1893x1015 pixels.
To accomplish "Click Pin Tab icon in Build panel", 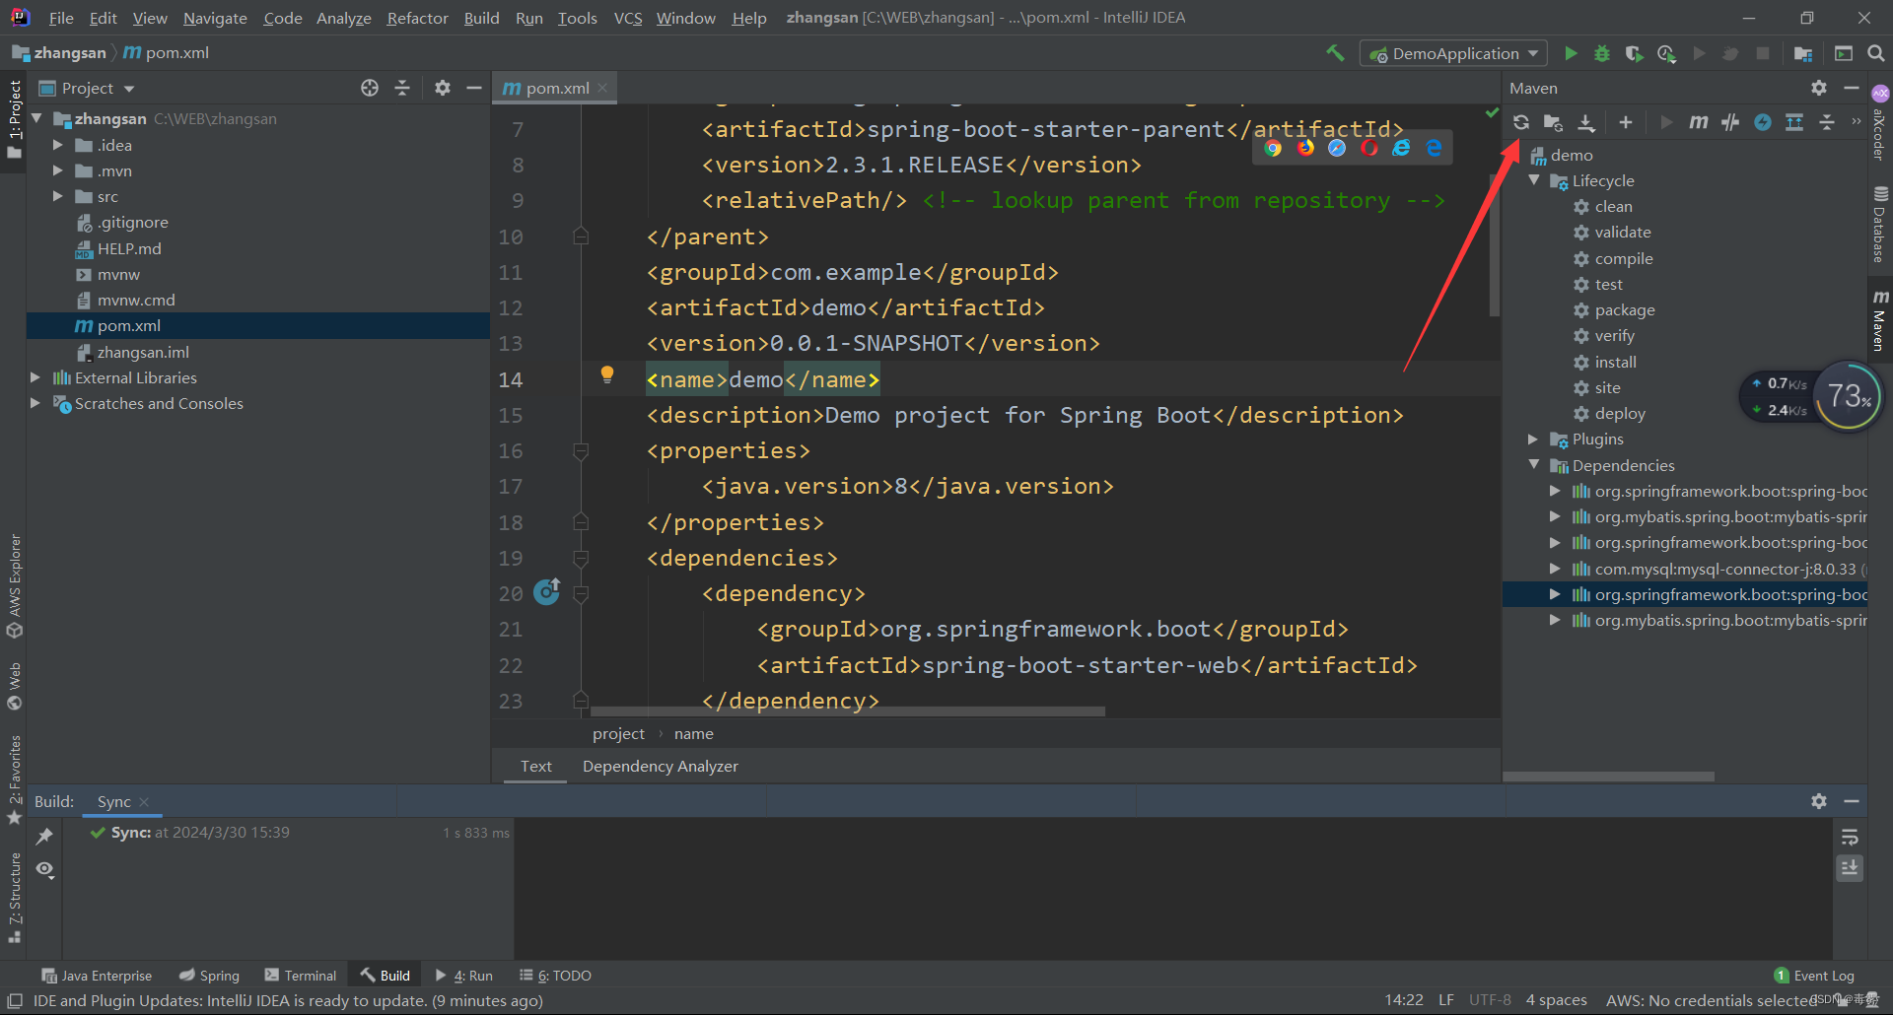I will tap(44, 837).
